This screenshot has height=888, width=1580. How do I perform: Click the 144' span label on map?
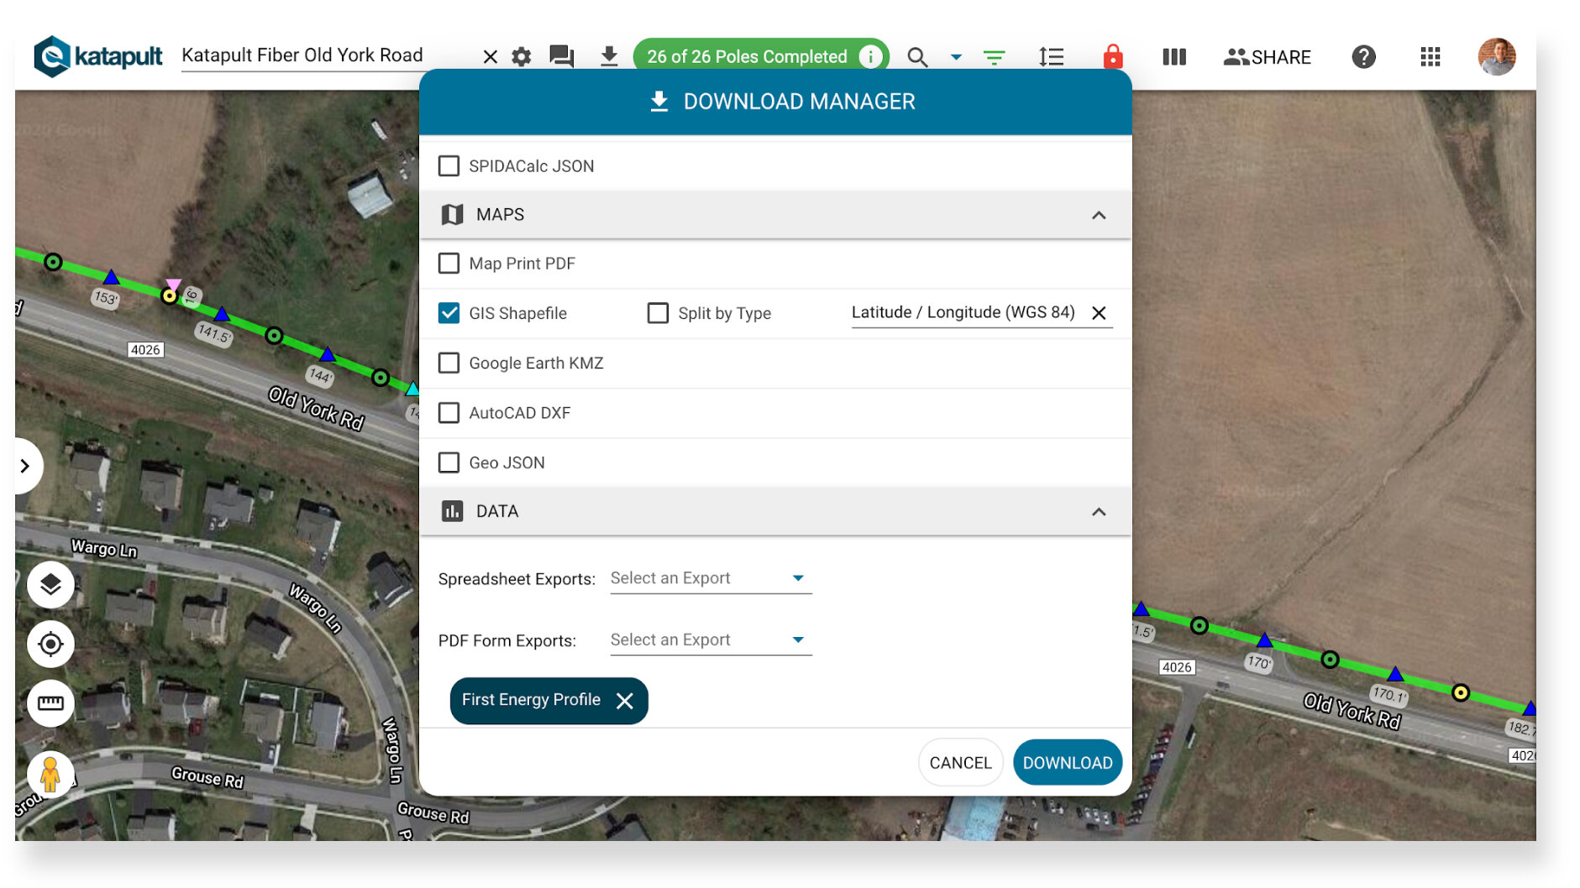pos(319,376)
